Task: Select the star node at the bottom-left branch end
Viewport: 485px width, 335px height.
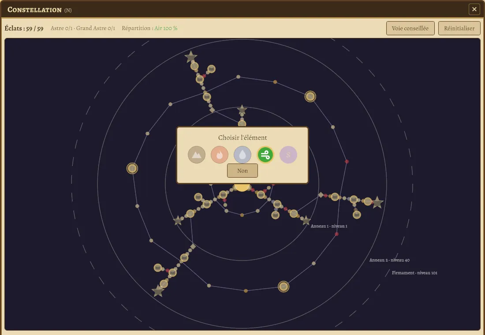Action: click(x=158, y=291)
